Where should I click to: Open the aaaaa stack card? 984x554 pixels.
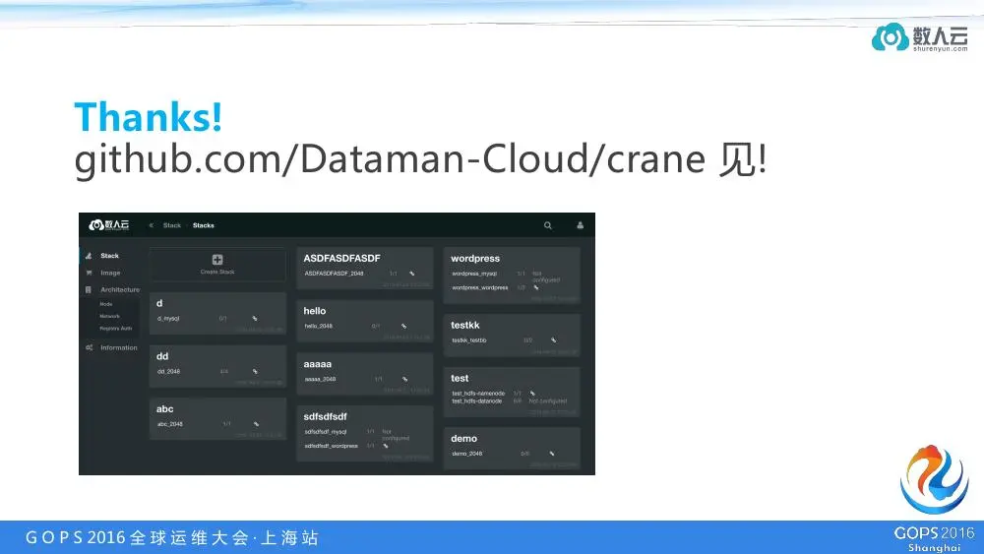[365, 373]
